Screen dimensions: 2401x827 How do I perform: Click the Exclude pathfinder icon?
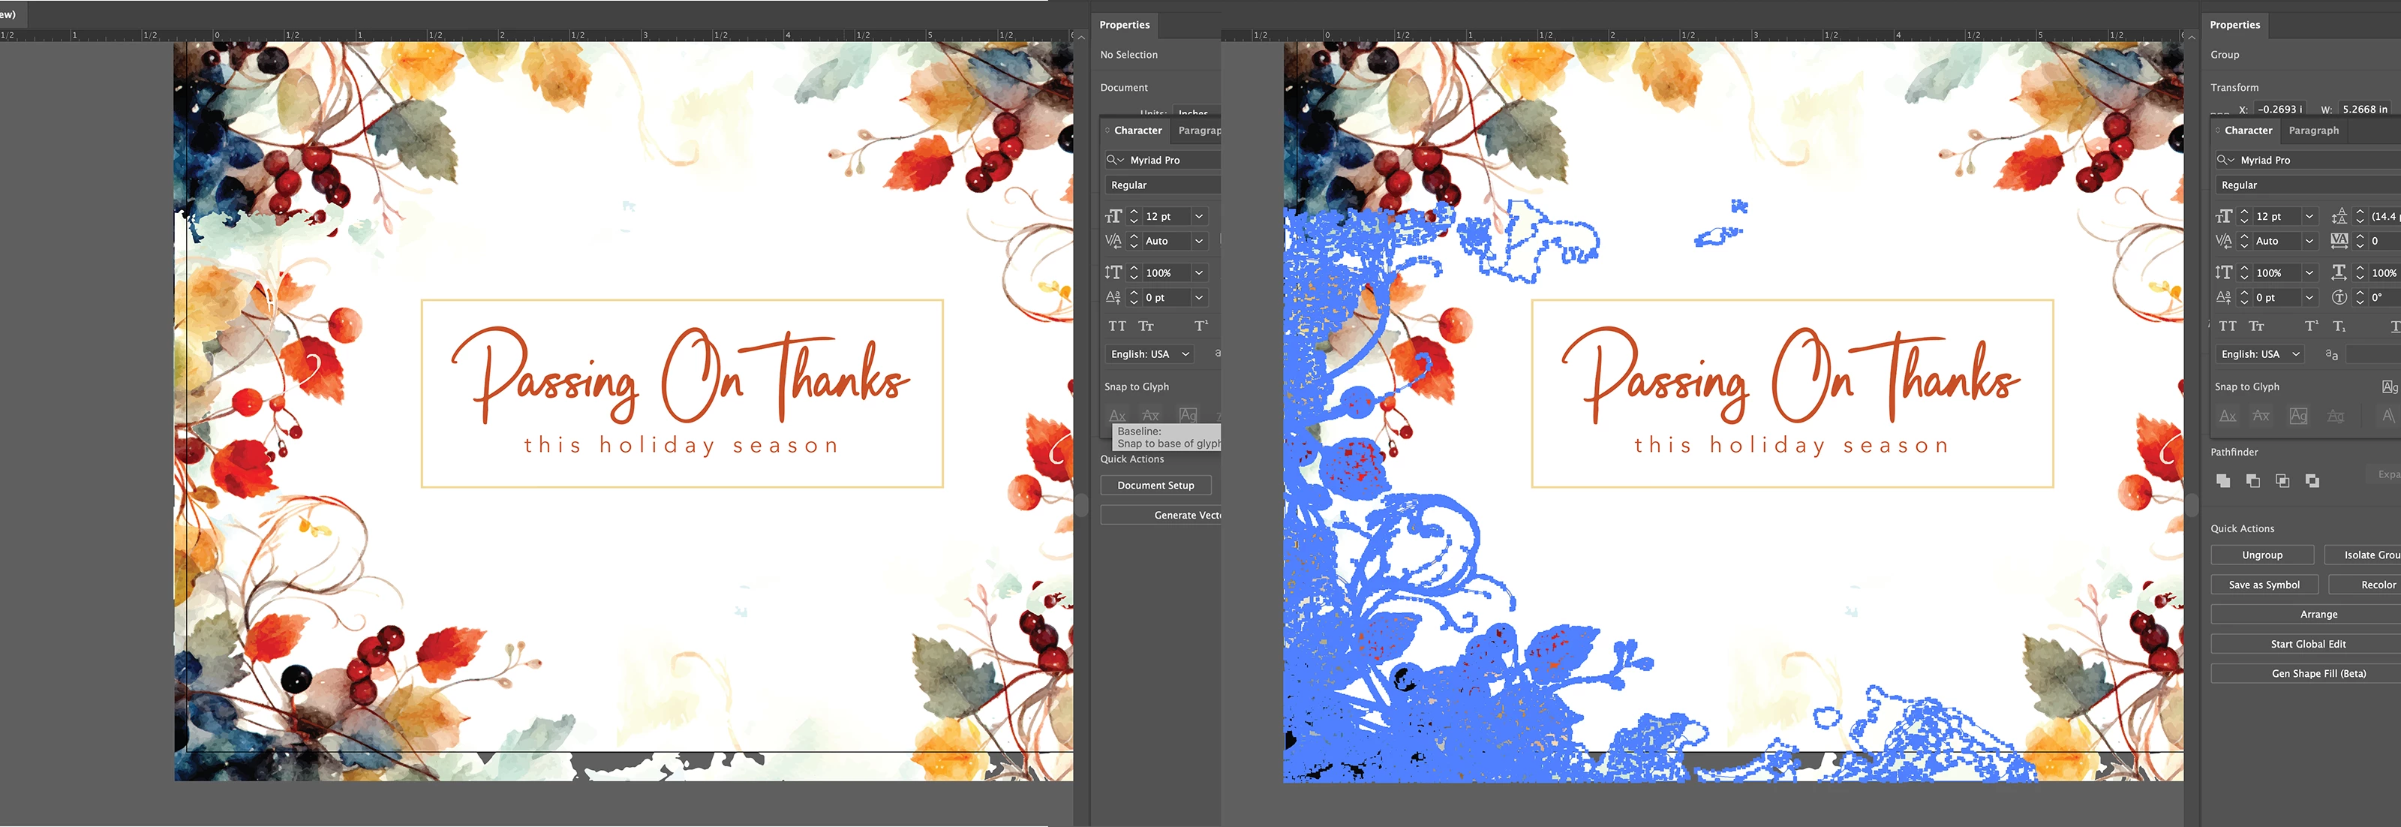2312,481
